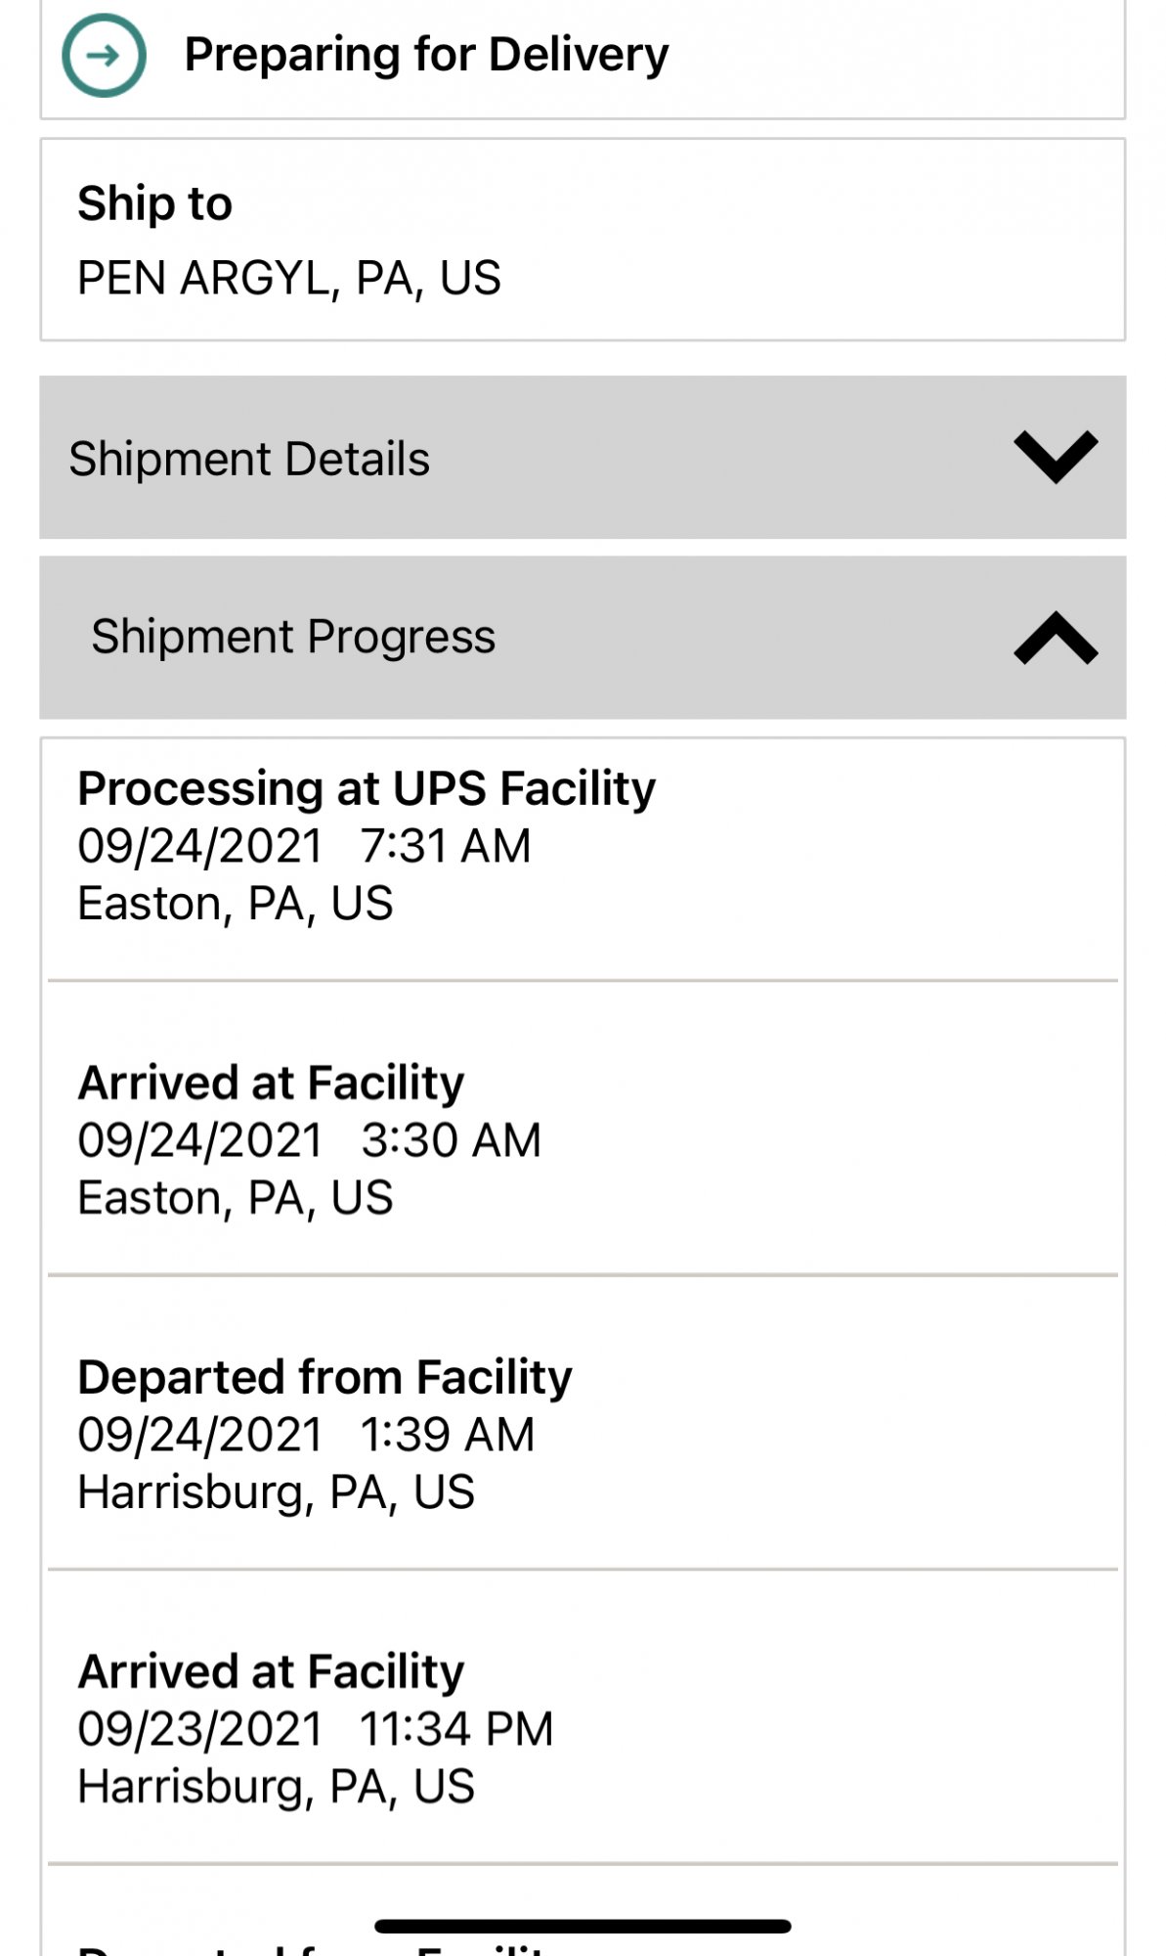Tap the 11:34 PM timestamp line

click(x=316, y=1730)
